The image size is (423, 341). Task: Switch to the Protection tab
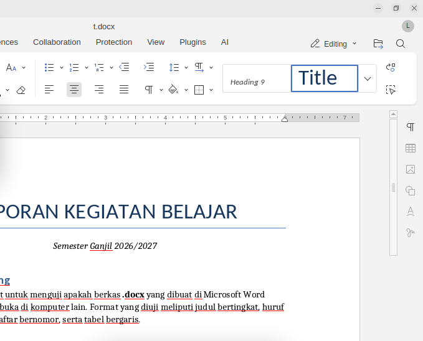tap(114, 42)
